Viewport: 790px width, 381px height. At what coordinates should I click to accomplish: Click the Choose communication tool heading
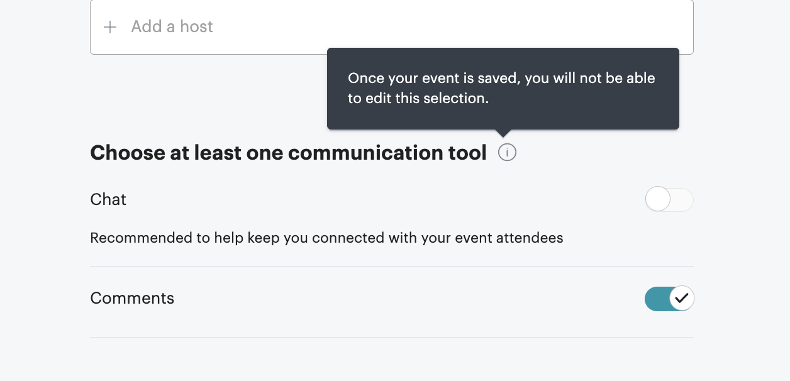(x=289, y=152)
